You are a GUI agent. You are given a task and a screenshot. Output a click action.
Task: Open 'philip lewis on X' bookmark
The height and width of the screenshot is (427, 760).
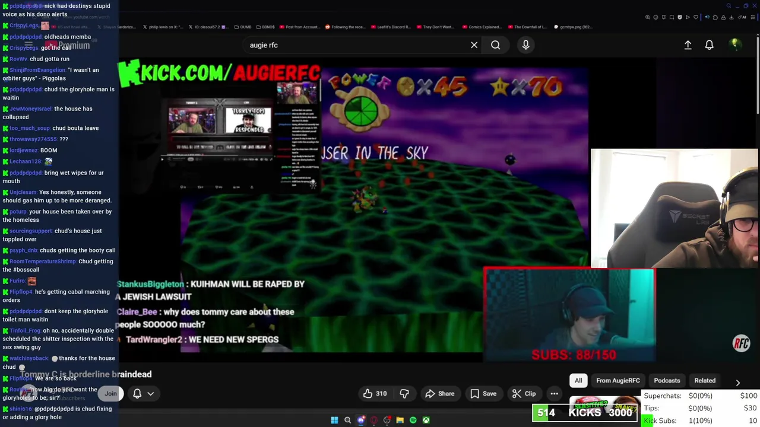[x=163, y=27]
